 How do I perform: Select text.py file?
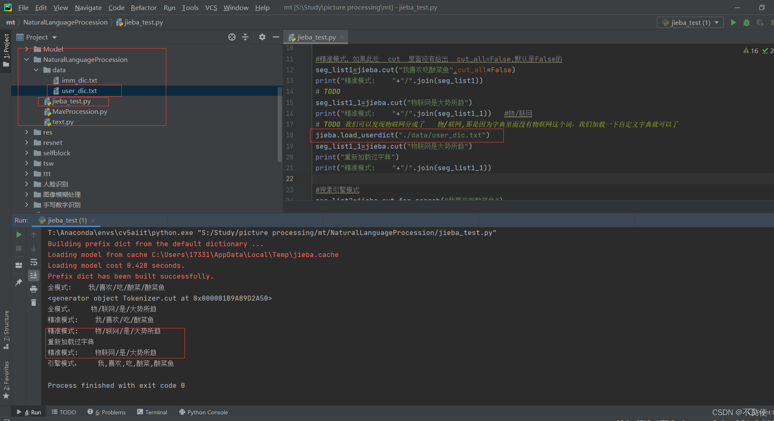(62, 122)
